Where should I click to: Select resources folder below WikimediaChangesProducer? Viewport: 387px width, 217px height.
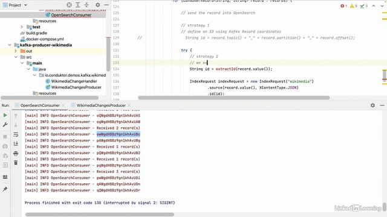[47, 93]
